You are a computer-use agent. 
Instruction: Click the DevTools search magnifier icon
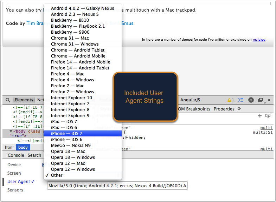[x=8, y=100]
